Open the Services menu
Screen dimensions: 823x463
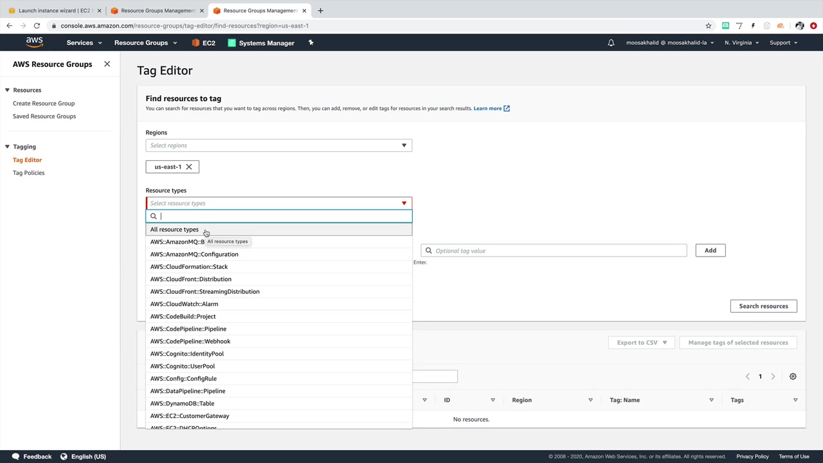pyautogui.click(x=84, y=43)
